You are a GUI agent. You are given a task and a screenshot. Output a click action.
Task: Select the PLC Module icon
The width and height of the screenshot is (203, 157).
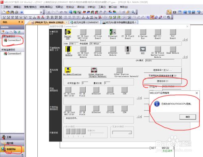[x=69, y=49]
